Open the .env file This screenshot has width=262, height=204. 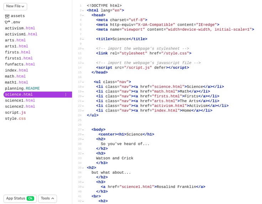point(16,22)
